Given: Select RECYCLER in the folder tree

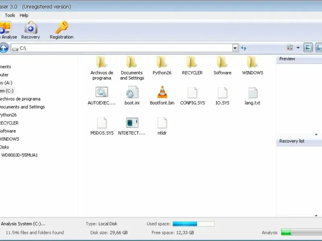Looking at the screenshot, I should (9, 123).
